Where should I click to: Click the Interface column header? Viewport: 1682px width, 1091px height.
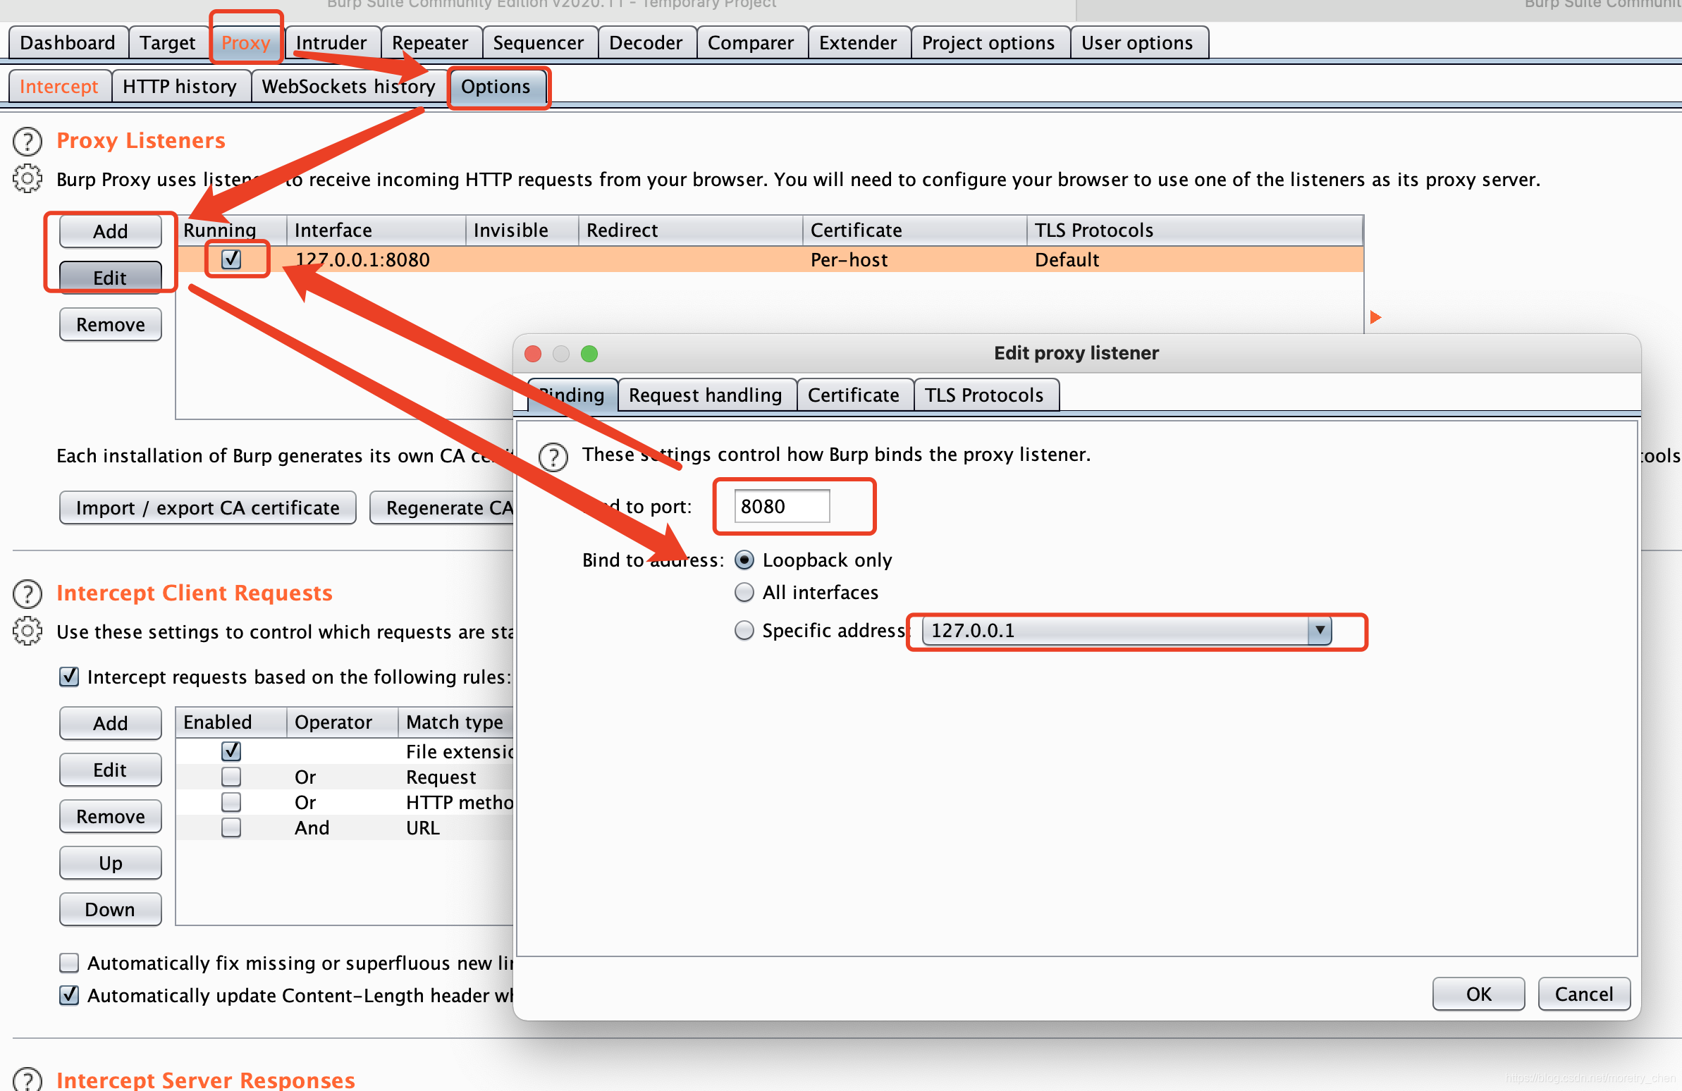376,230
